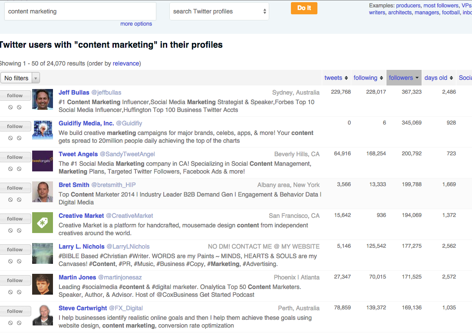Sort results by the following column

point(368,78)
